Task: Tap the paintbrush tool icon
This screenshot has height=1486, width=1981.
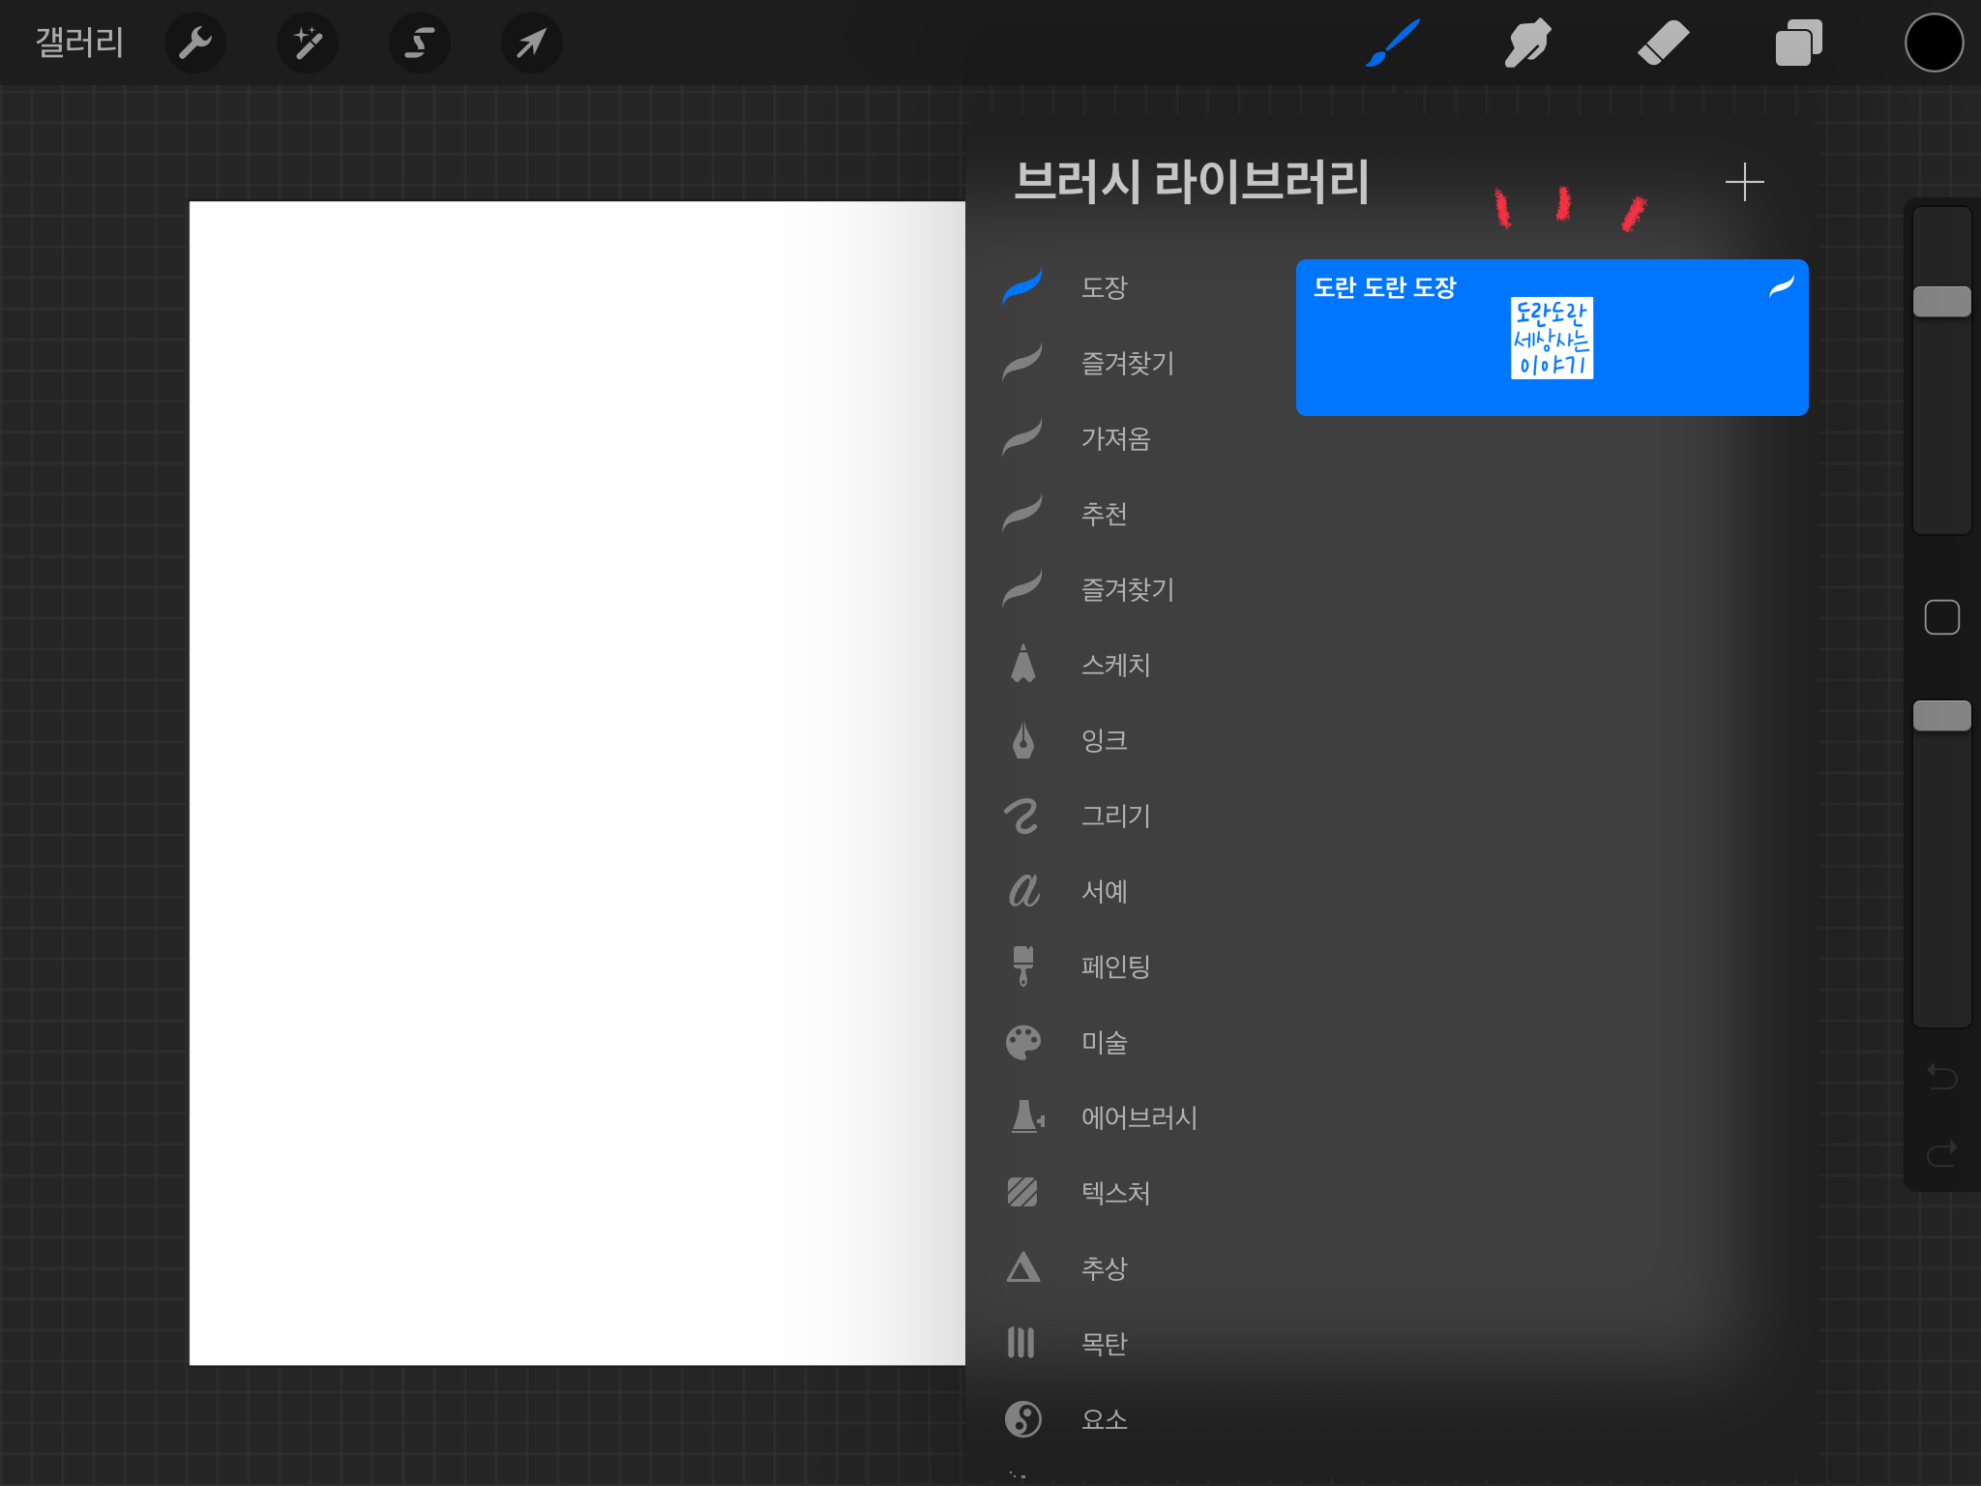Action: 1393,43
